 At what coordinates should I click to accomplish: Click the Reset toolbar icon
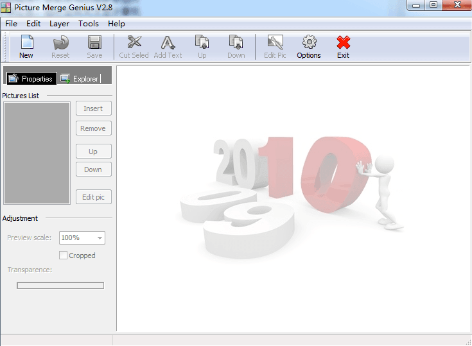(60, 44)
